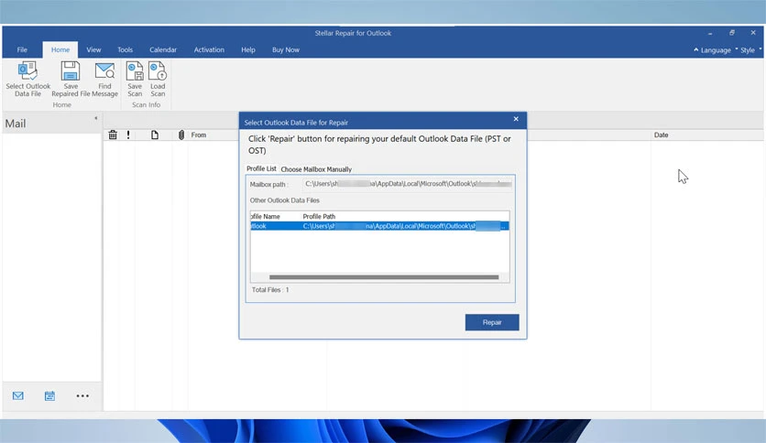The height and width of the screenshot is (443, 766).
Task: Close the Select Outlook Data File dialog
Action: click(x=516, y=119)
